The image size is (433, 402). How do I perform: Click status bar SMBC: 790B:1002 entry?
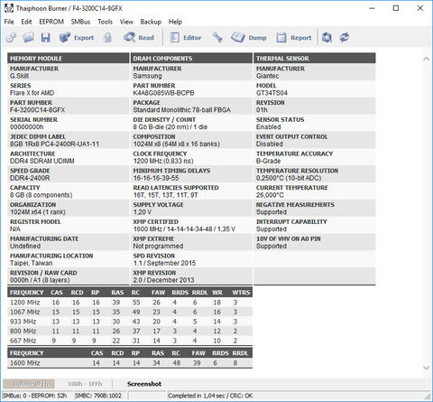pyautogui.click(x=98, y=396)
